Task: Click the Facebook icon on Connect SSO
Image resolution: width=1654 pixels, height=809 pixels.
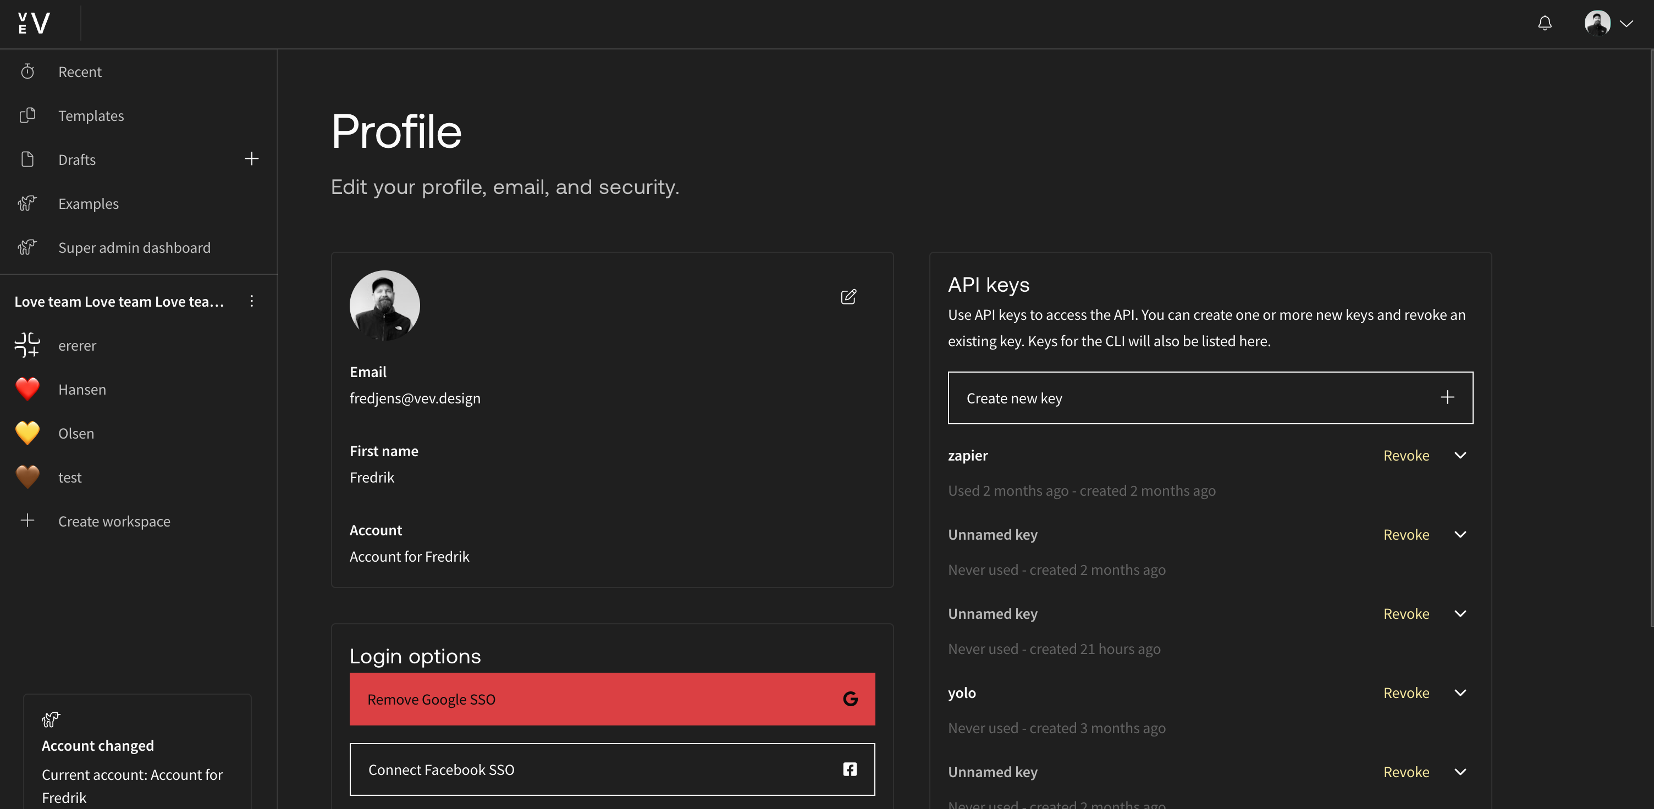Action: tap(850, 769)
